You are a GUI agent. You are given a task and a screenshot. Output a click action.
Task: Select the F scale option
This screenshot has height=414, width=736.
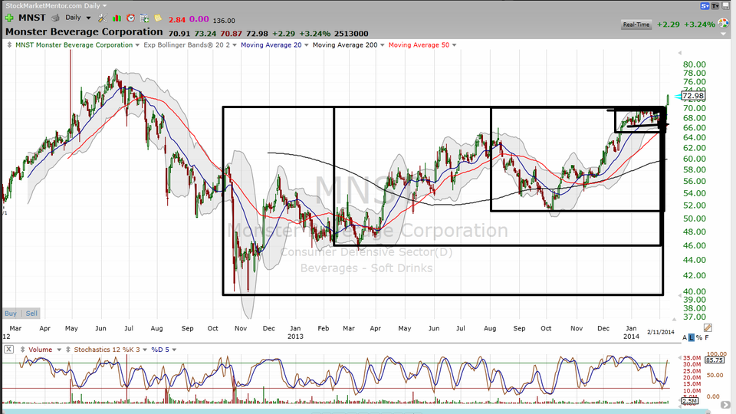(x=707, y=337)
